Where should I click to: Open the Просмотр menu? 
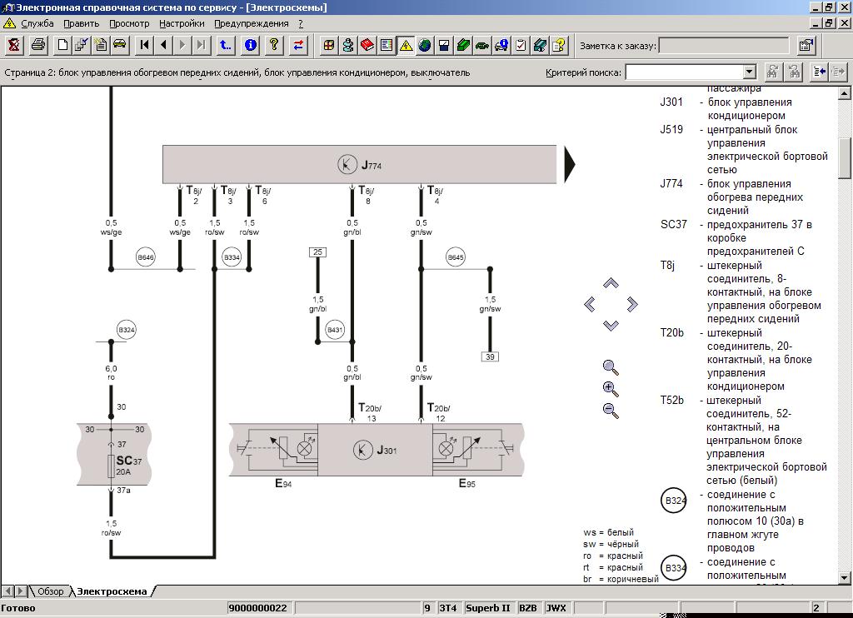coord(129,23)
